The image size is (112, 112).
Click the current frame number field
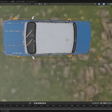click(x=96, y=103)
